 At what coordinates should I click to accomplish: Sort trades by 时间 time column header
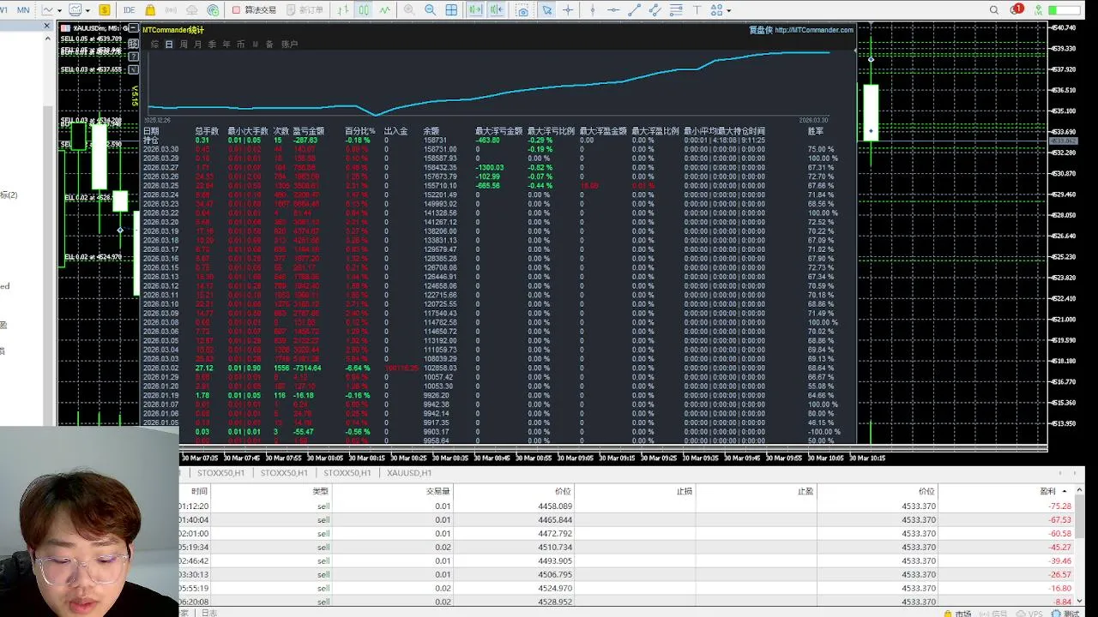pyautogui.click(x=199, y=492)
